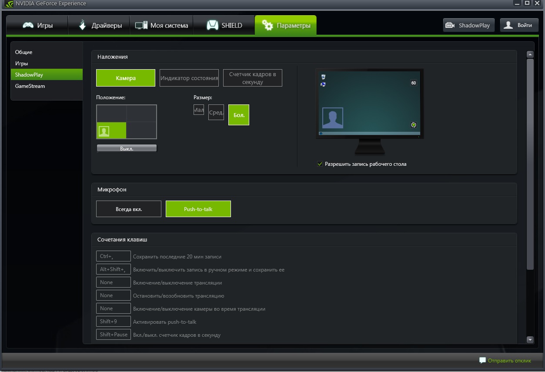Edit hotkey for camera toggle during broadcast
The width and height of the screenshot is (545, 372).
click(x=114, y=308)
